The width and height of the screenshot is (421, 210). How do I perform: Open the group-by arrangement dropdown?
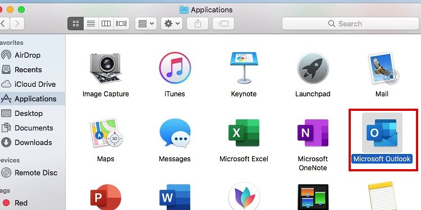(146, 24)
